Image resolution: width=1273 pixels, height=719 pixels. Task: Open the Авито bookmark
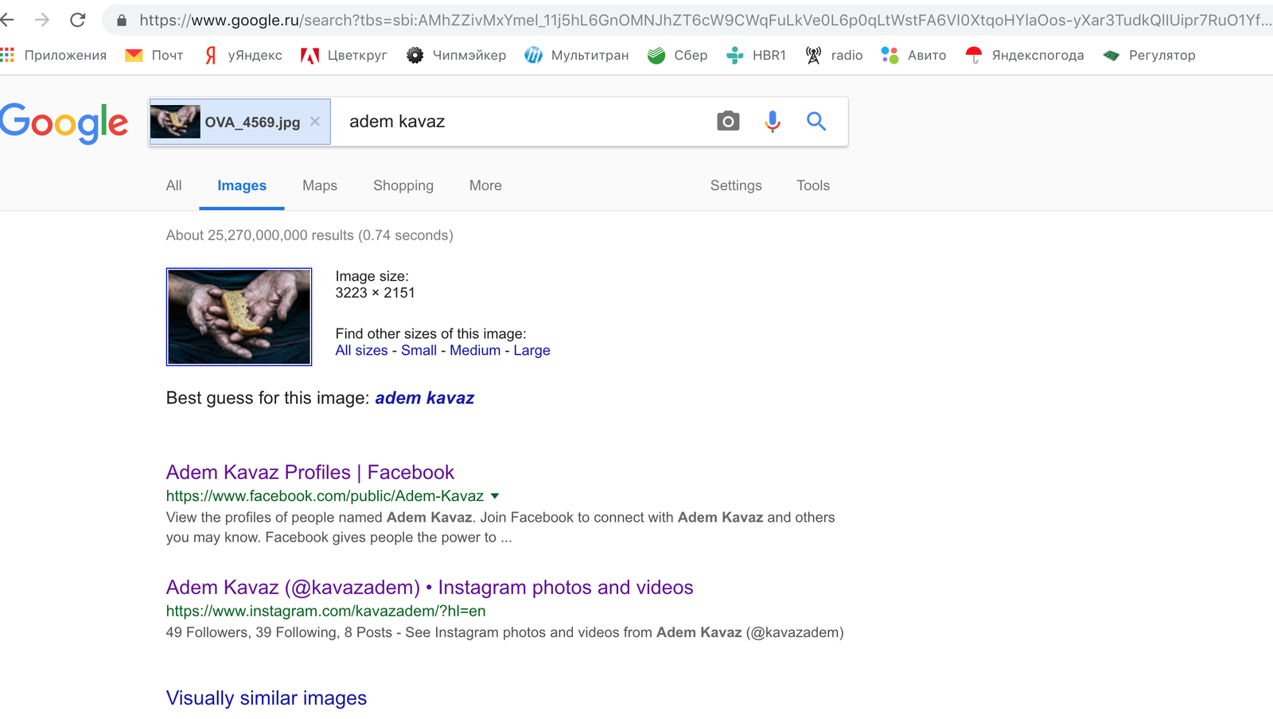pos(913,55)
